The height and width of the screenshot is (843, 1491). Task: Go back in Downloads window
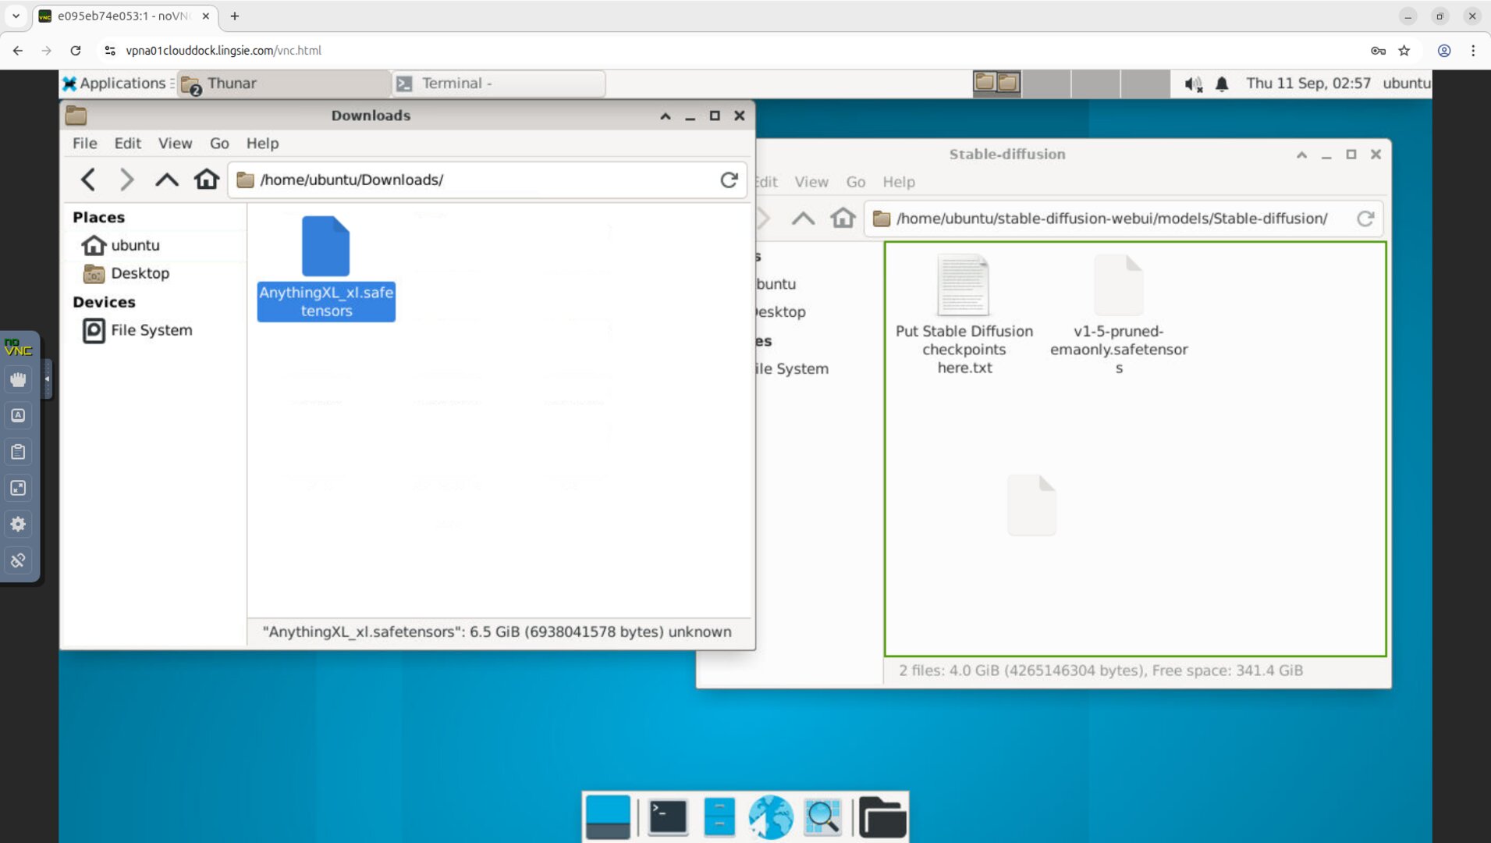pos(88,180)
